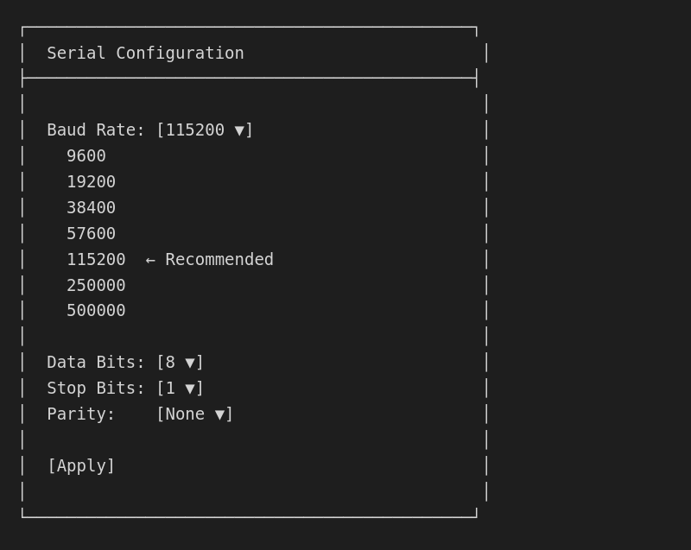Open the Baud Rate combo box
691x550 pixels.
coord(205,130)
